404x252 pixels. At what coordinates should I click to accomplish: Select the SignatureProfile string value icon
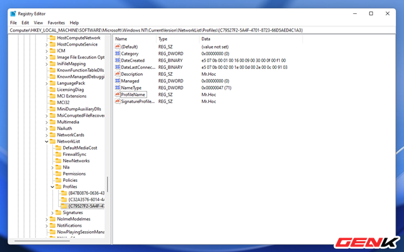tap(117, 101)
